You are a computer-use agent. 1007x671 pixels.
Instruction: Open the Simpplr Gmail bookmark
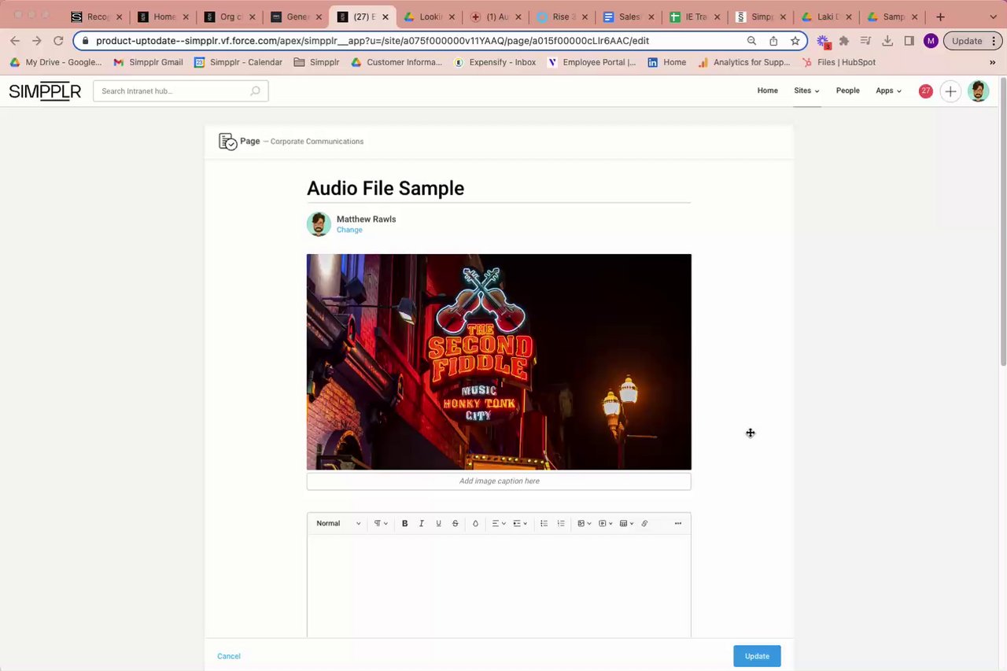click(x=148, y=62)
